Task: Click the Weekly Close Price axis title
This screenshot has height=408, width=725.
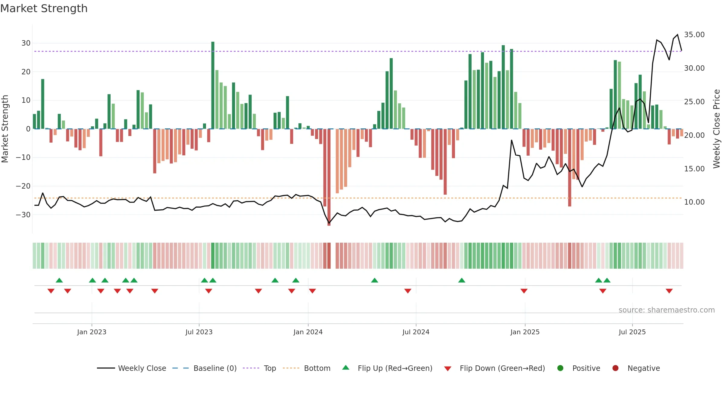Action: [x=717, y=129]
